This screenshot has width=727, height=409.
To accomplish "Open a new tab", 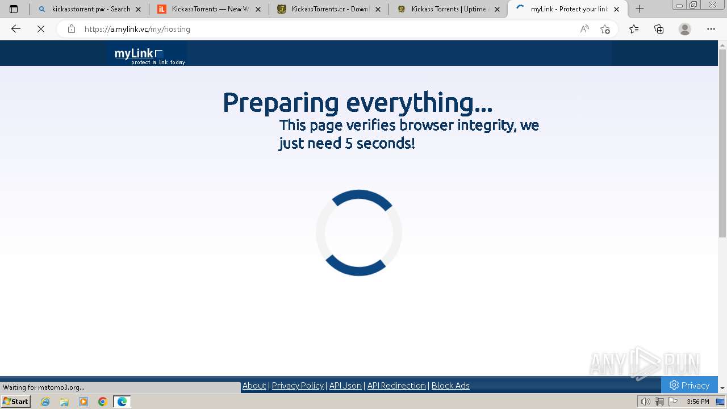I will (x=640, y=9).
